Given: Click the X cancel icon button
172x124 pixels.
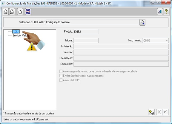Looking at the screenshot, I should pyautogui.click(x=159, y=112).
